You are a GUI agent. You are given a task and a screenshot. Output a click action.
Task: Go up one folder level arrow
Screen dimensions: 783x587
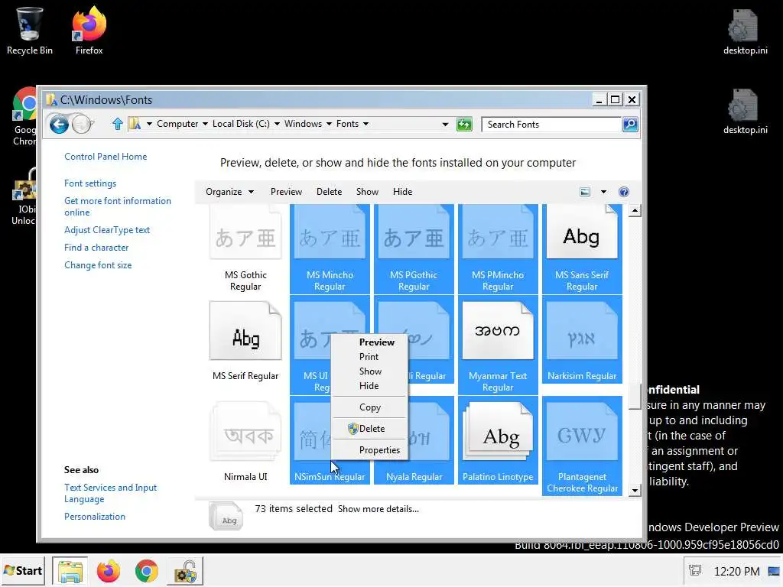tap(117, 124)
